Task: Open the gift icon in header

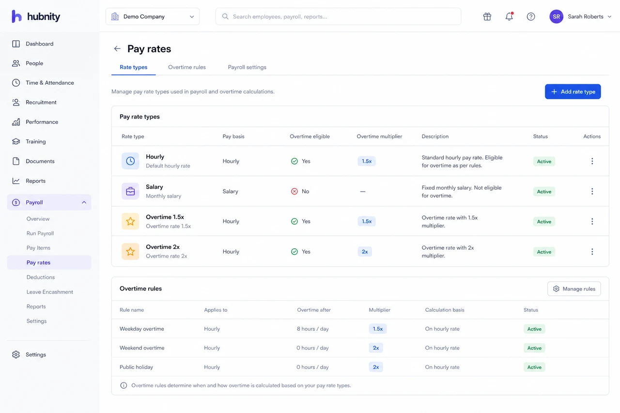Action: pyautogui.click(x=487, y=16)
